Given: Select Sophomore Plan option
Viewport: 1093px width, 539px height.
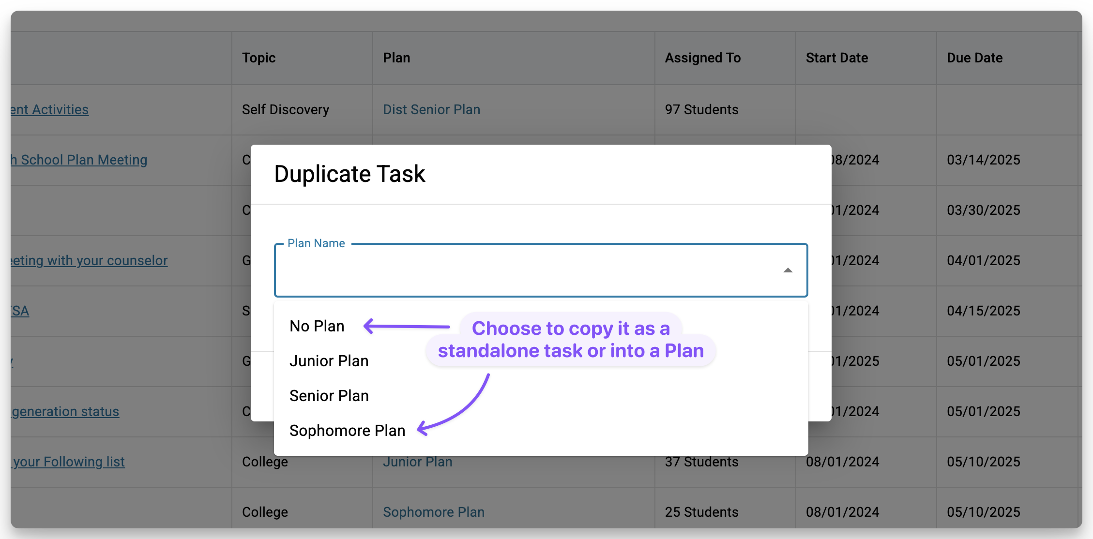Looking at the screenshot, I should (347, 431).
